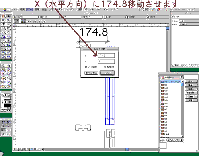
Task: Open the class dropdown in the data palette
Action: pos(189,21)
